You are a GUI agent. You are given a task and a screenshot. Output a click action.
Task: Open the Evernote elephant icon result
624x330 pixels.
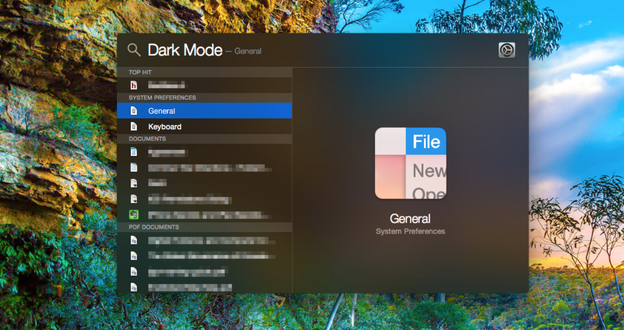tap(134, 215)
